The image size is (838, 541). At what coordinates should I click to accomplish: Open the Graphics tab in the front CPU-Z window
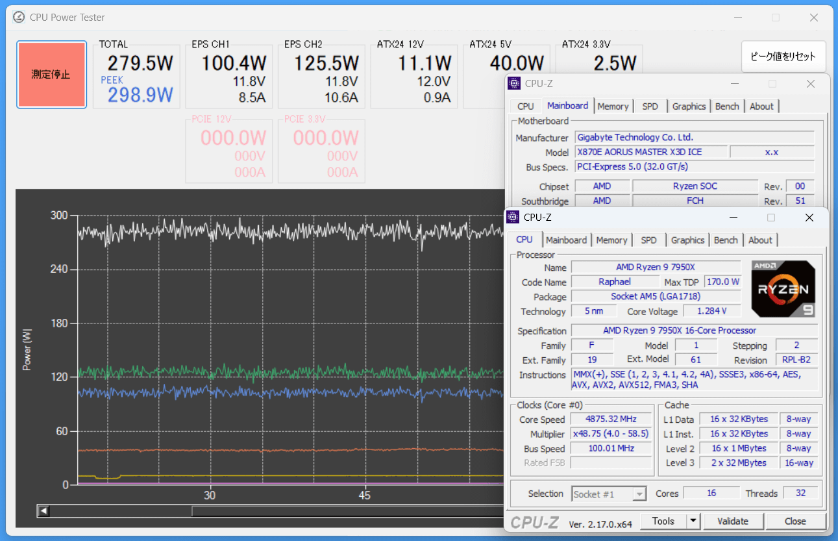point(687,240)
